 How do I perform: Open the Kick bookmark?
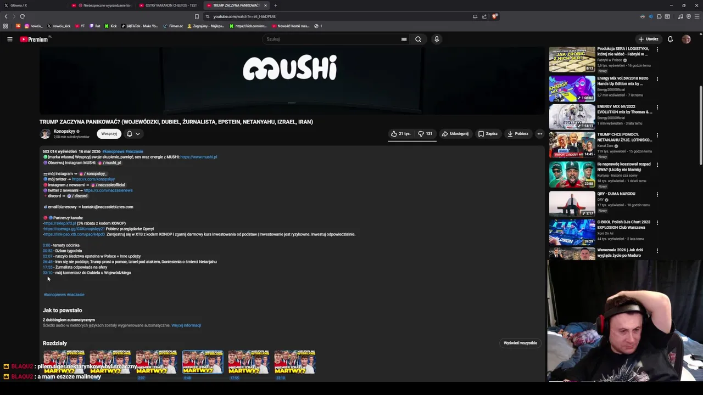pos(111,26)
